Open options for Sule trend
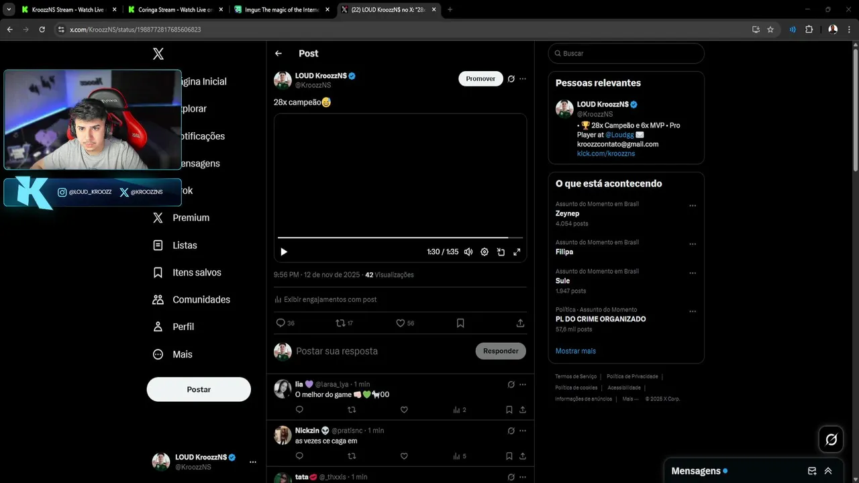Image resolution: width=859 pixels, height=483 pixels. 693,274
